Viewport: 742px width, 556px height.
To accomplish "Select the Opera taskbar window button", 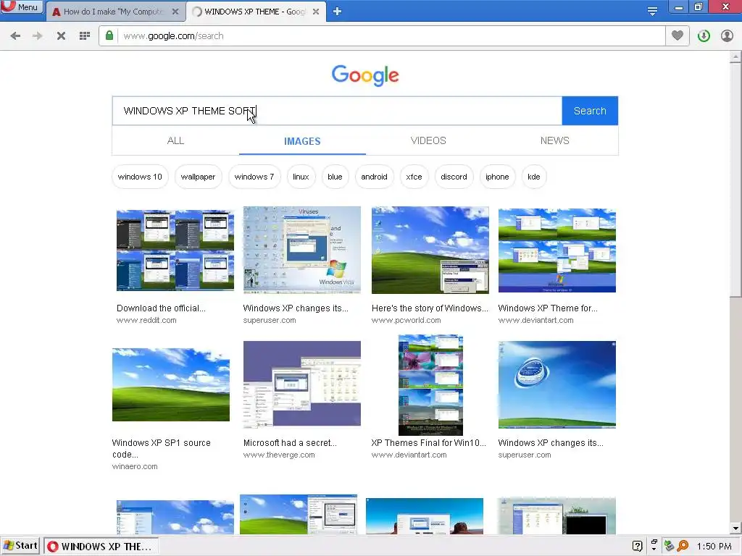I will point(101,547).
